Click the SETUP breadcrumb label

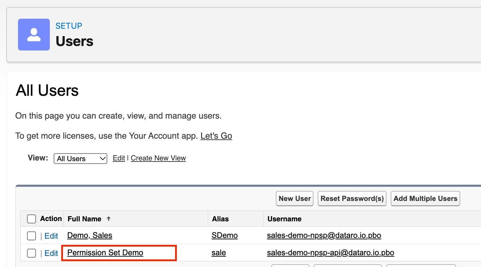pyautogui.click(x=69, y=26)
